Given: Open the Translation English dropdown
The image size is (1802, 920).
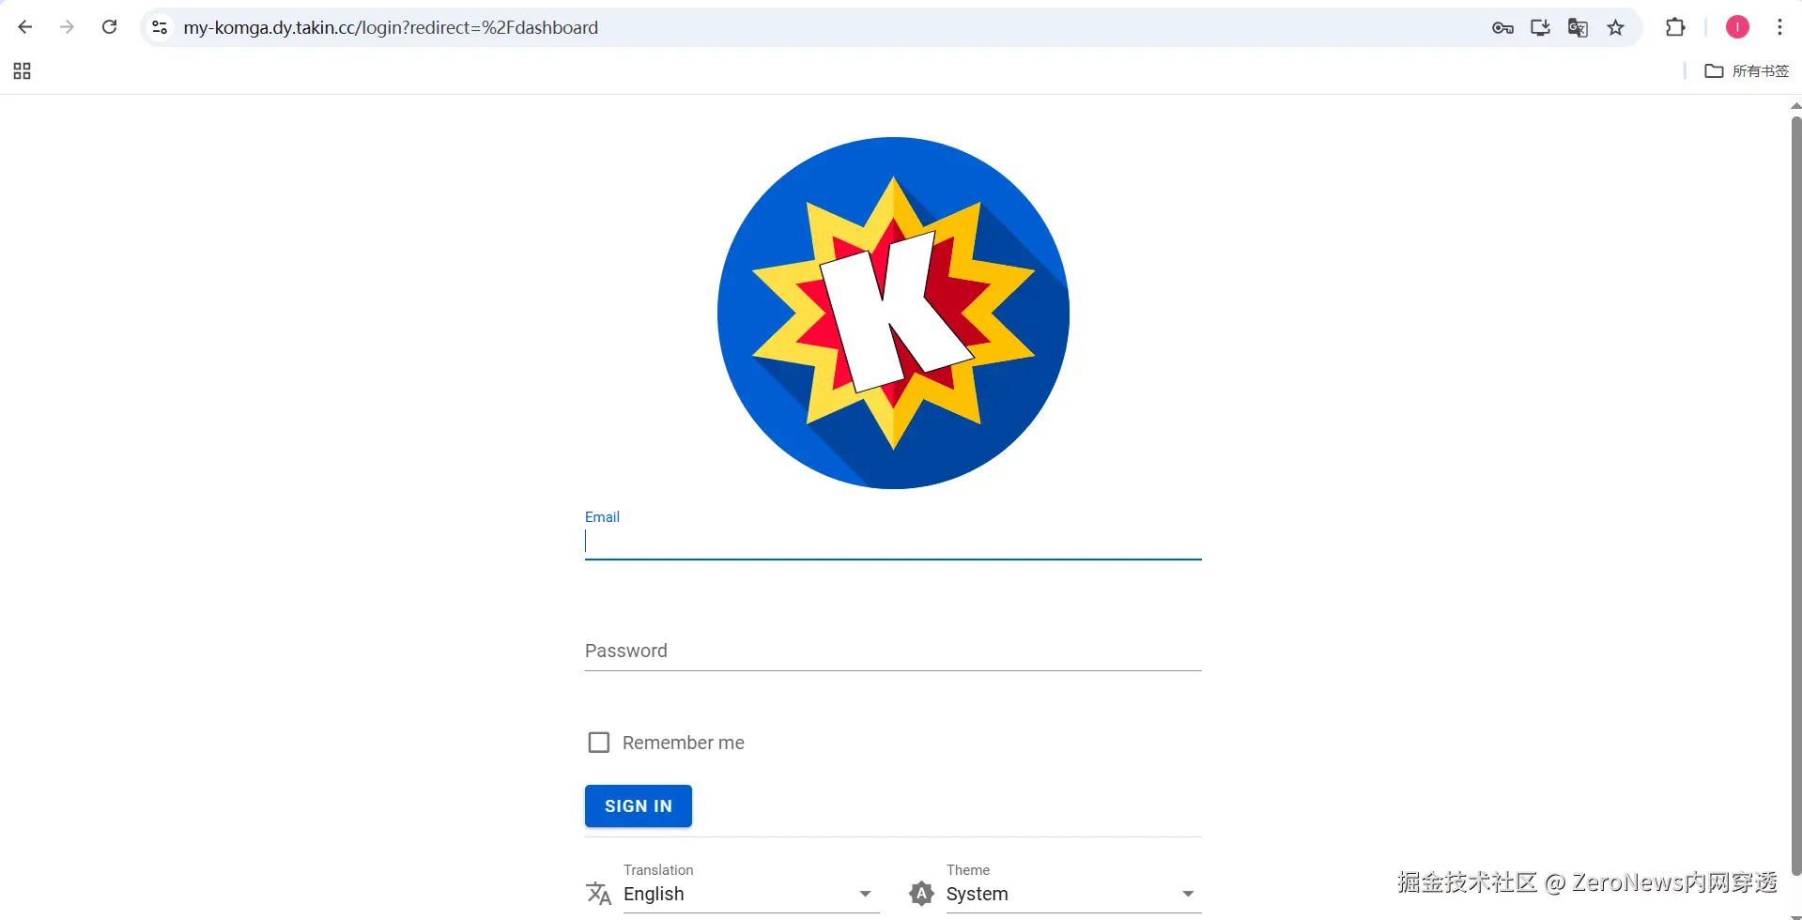Looking at the screenshot, I should [x=751, y=894].
